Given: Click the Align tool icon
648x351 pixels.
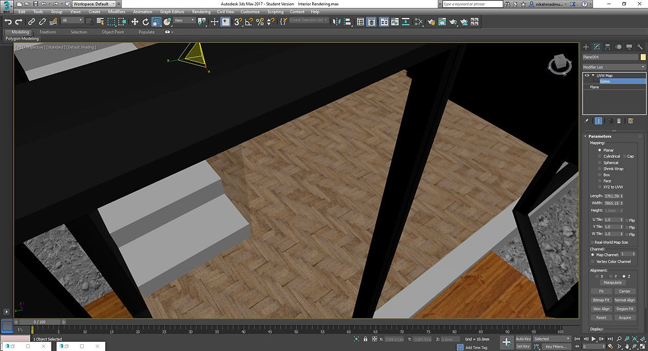Looking at the screenshot, I should (x=348, y=22).
